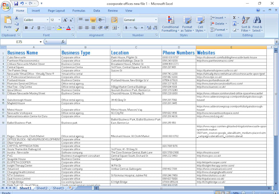
Task: Click the Merge and Center button
Action: coord(114,28)
